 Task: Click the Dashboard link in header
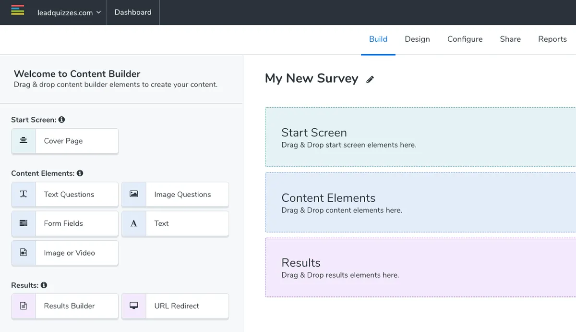coord(133,12)
